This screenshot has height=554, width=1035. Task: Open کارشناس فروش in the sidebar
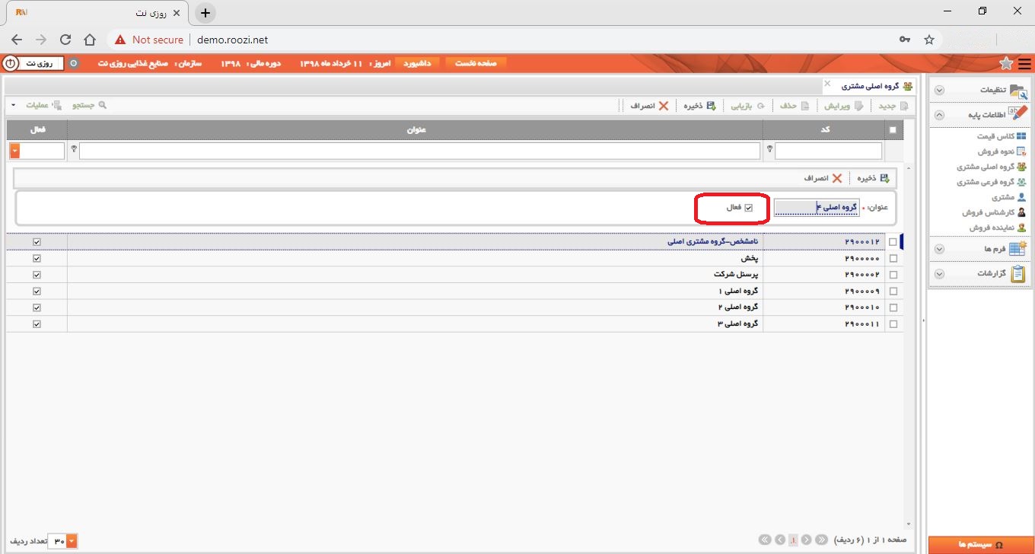click(x=994, y=212)
